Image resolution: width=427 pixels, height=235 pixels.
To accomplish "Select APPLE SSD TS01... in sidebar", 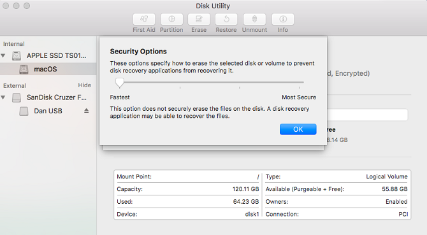I will 48,55.
